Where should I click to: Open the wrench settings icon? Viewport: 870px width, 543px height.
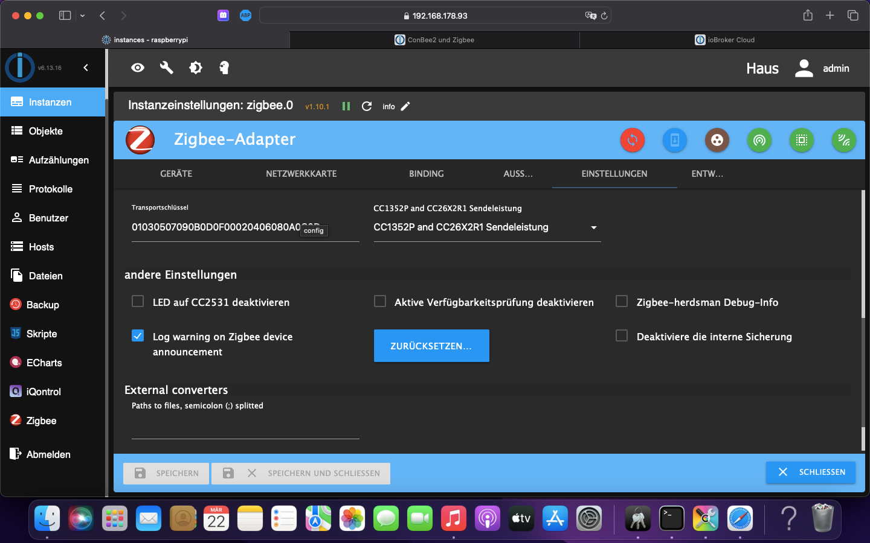coord(167,68)
